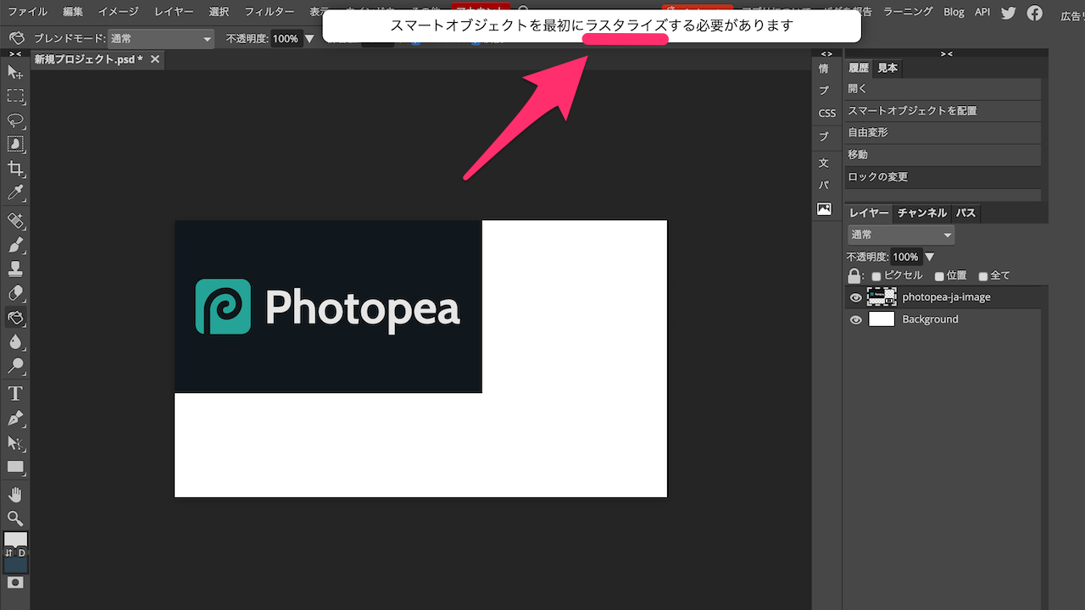Select the Zoom magnifier tool
1085x610 pixels.
pos(15,518)
